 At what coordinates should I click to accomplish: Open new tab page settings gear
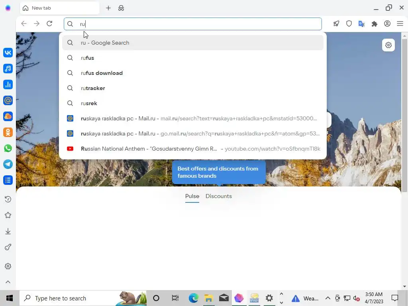tap(388, 45)
